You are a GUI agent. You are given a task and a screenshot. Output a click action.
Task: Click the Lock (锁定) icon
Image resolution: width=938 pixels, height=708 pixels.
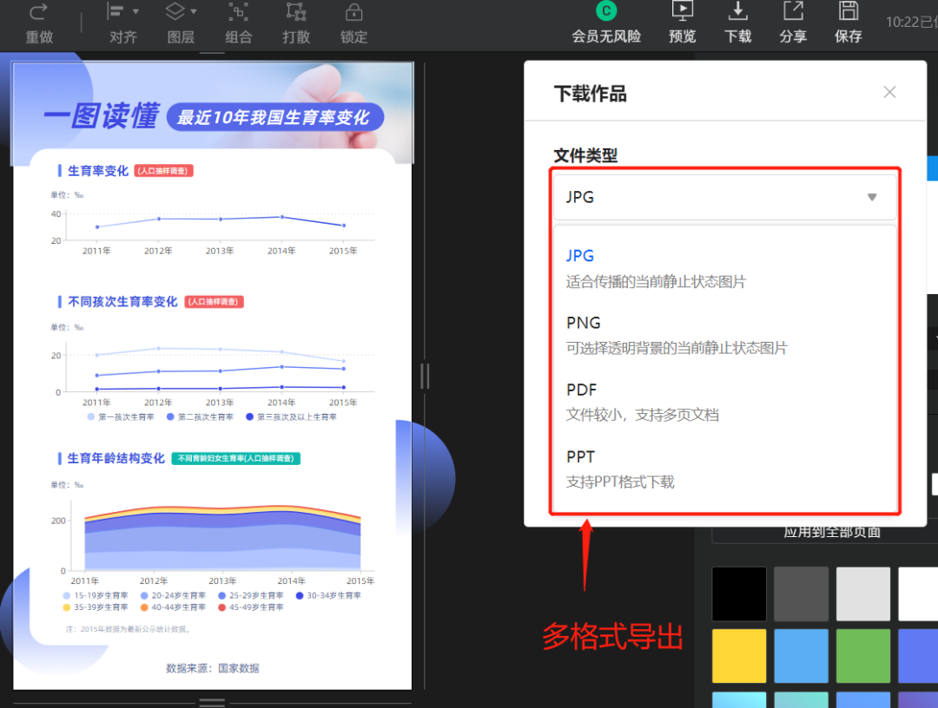pos(353,12)
